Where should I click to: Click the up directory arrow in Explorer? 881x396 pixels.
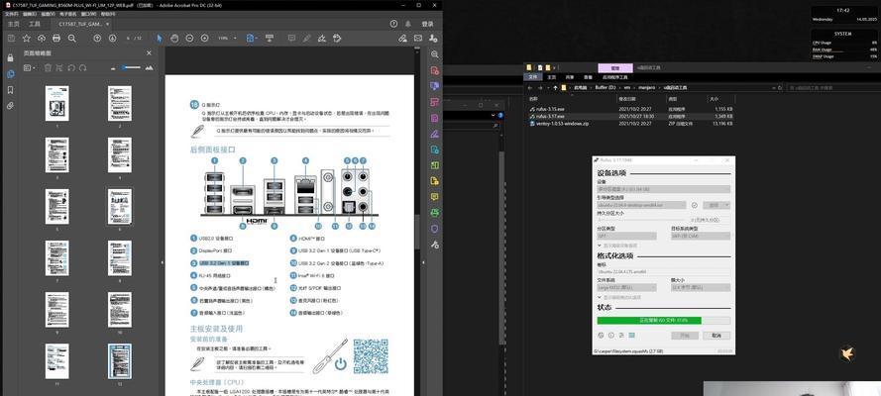[556, 88]
